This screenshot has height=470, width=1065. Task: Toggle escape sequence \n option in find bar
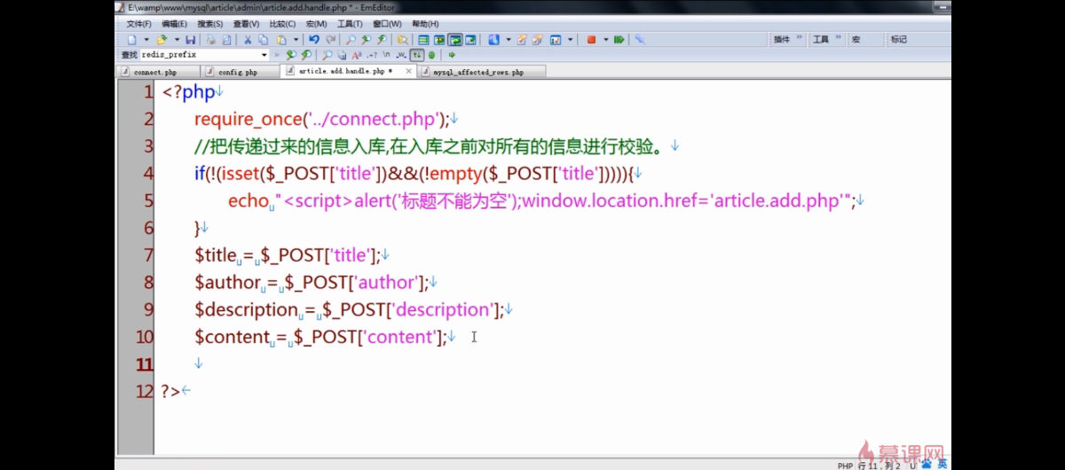[x=386, y=55]
